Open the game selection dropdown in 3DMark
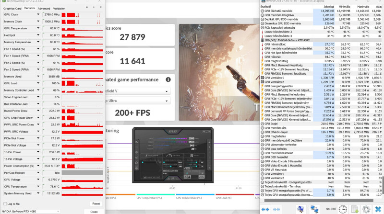384x214 pixels. click(138, 91)
